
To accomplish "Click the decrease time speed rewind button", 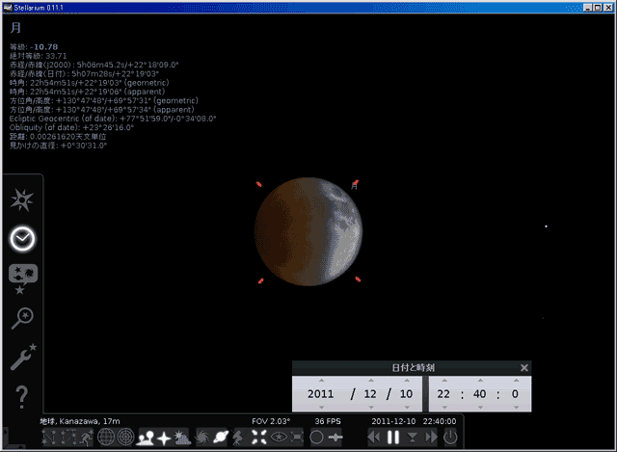I will coord(374,438).
